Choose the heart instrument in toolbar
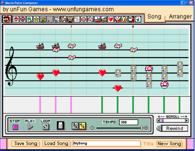The image size is (195, 151). 111,19
